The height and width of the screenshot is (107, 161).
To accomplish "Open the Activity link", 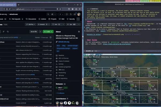I will pos(61,64).
